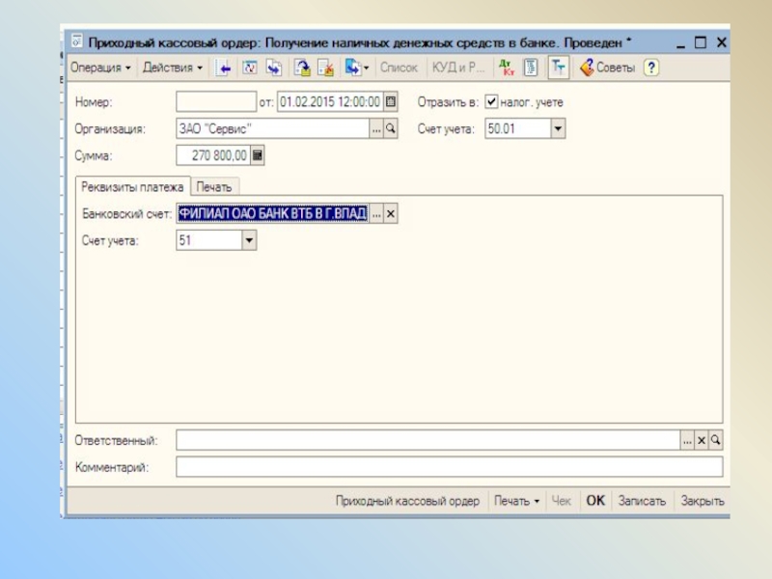
Task: Open the Советы tips button
Action: point(607,68)
